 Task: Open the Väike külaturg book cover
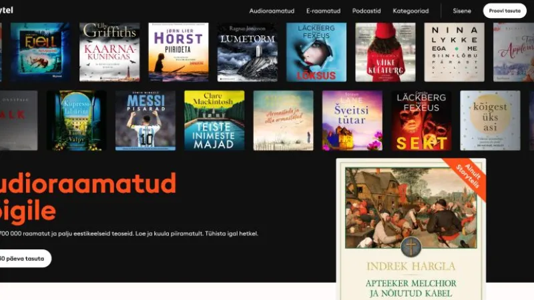click(385, 52)
